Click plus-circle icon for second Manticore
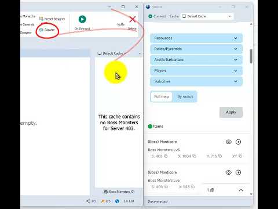Screen dimensions: 278x209 pos(238,172)
